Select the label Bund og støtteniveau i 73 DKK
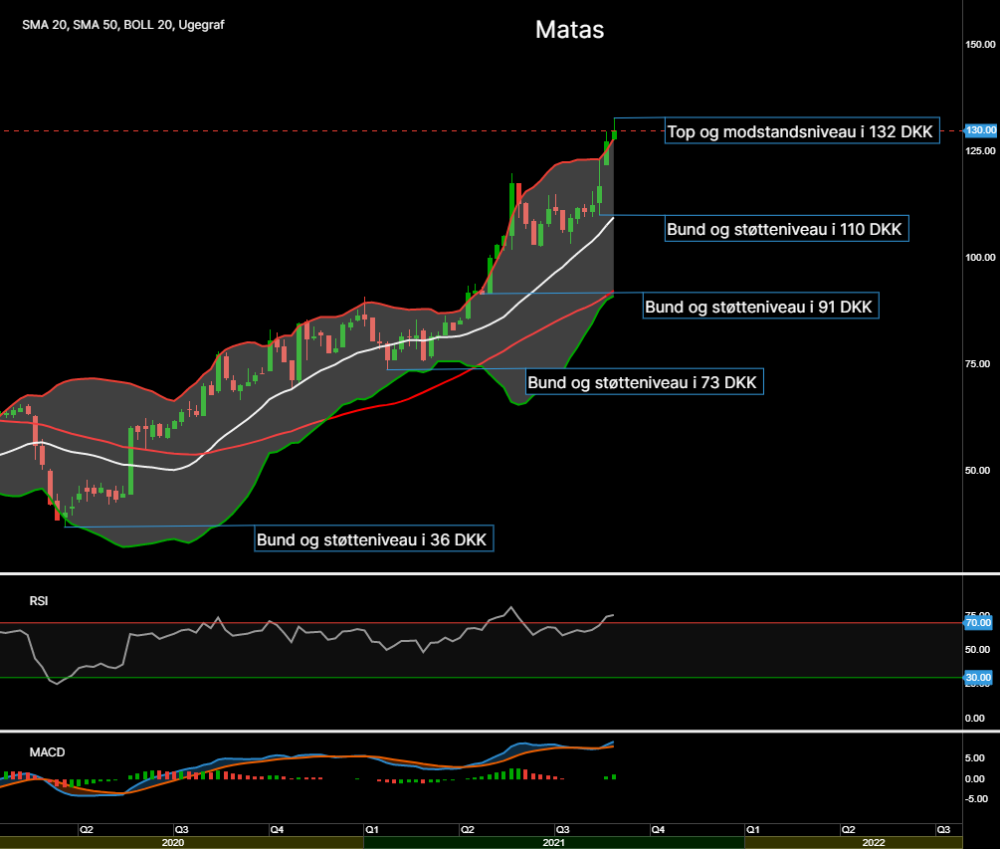Viewport: 1000px width, 849px height. coord(644,382)
